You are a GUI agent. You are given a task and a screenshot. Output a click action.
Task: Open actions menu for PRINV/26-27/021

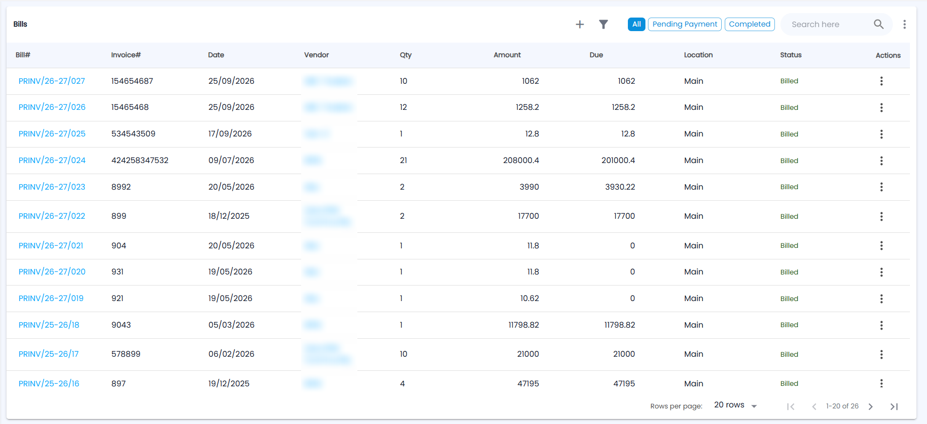pos(881,245)
